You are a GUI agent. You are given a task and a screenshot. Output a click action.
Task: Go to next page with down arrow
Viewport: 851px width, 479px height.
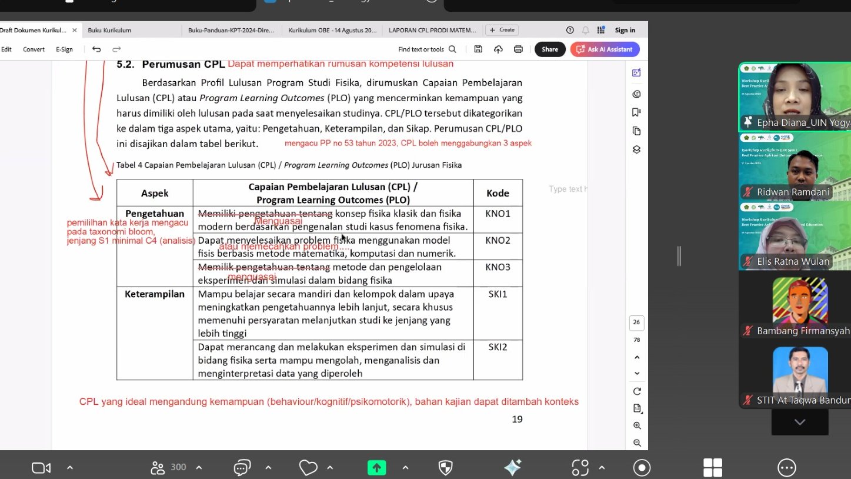[636, 374]
